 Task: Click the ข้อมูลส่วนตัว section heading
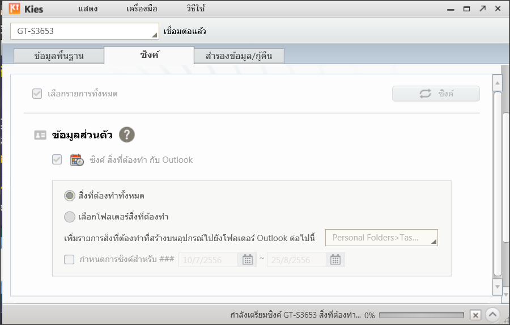[x=82, y=135]
